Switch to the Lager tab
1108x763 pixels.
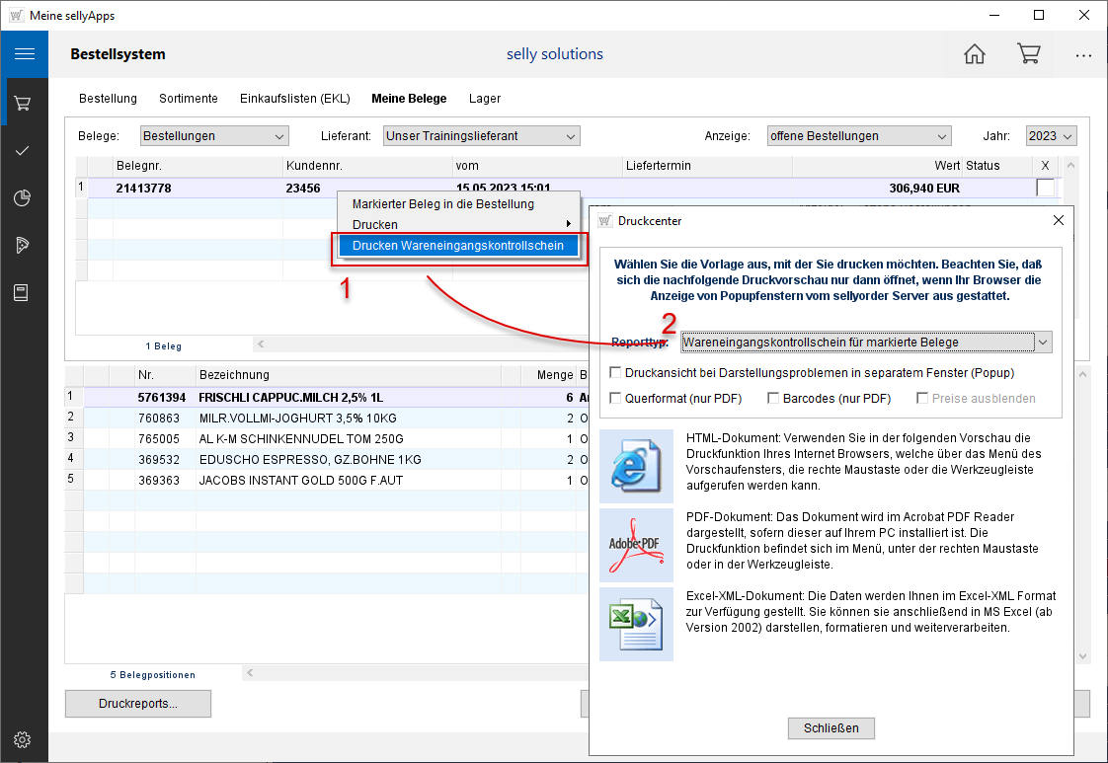click(485, 99)
